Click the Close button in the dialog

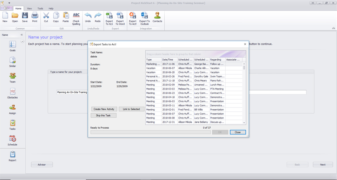click(238, 132)
